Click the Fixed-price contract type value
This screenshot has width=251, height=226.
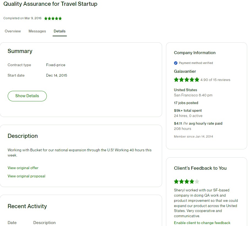coord(56,65)
